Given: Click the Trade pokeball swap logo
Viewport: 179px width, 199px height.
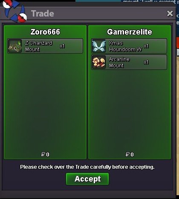Looking at the screenshot, I should pyautogui.click(x=14, y=12).
